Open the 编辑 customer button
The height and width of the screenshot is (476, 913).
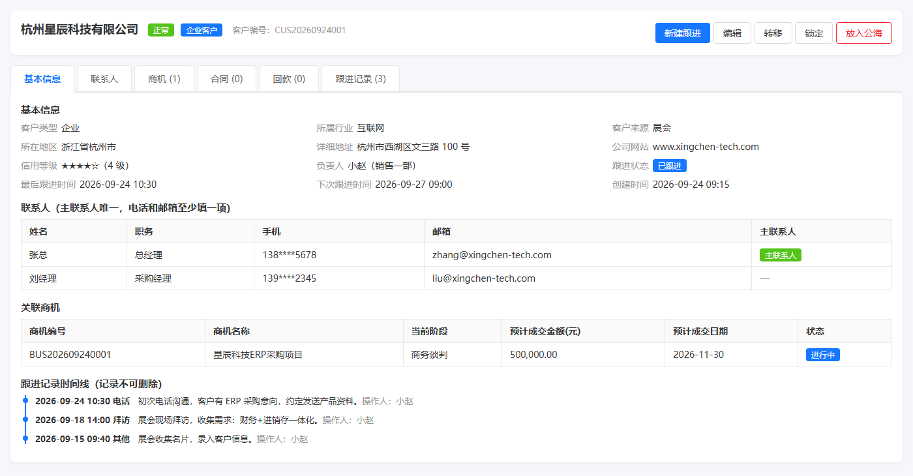[732, 33]
